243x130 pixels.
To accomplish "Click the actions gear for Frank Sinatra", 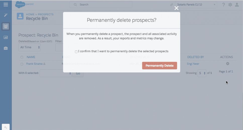I will 228,64.
